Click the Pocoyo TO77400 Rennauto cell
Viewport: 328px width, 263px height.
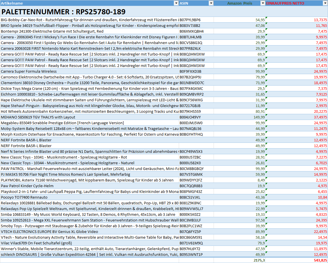tap(24, 197)
